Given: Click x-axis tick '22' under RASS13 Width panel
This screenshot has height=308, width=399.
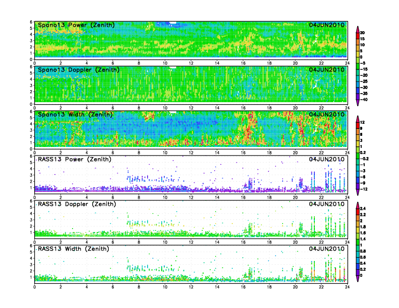Looking at the screenshot, I should (321, 287).
